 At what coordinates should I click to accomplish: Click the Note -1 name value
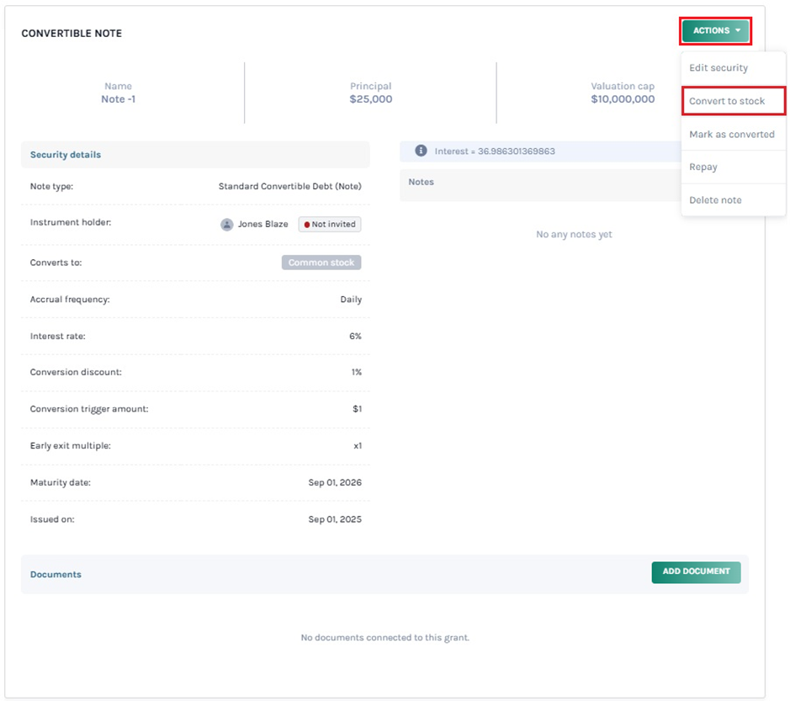coord(118,99)
